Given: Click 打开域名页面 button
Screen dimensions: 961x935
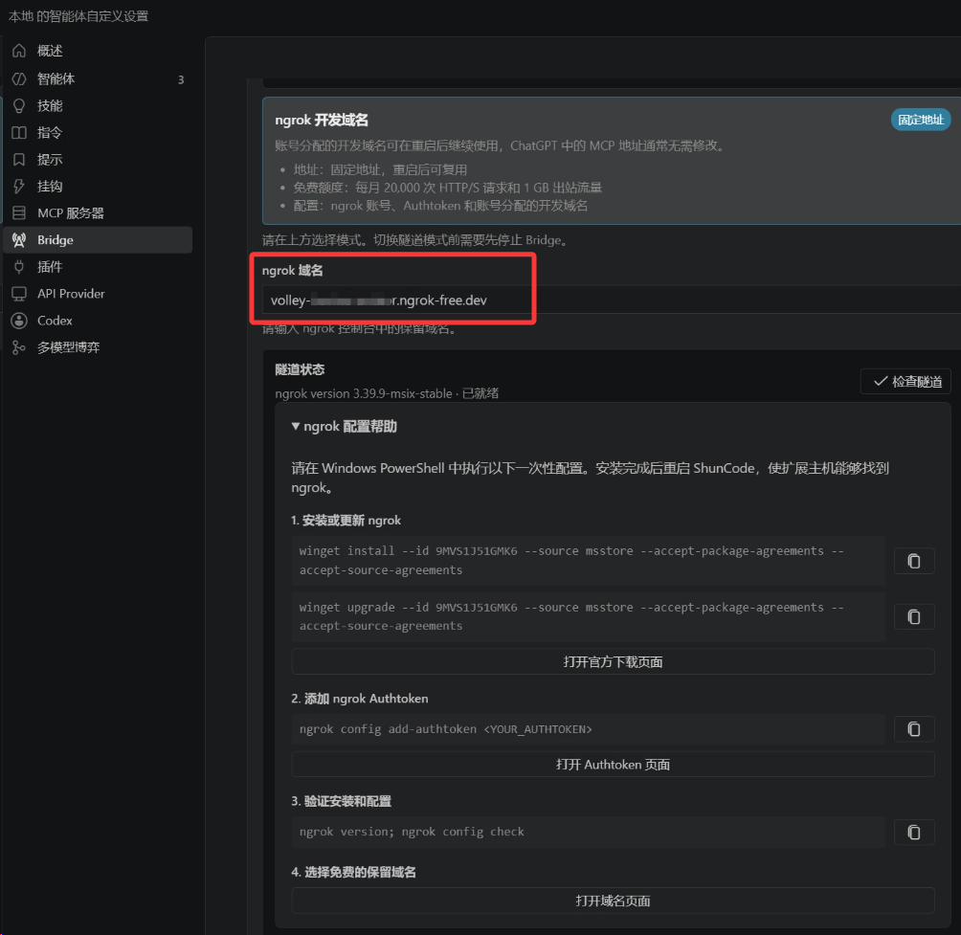Looking at the screenshot, I should (613, 901).
